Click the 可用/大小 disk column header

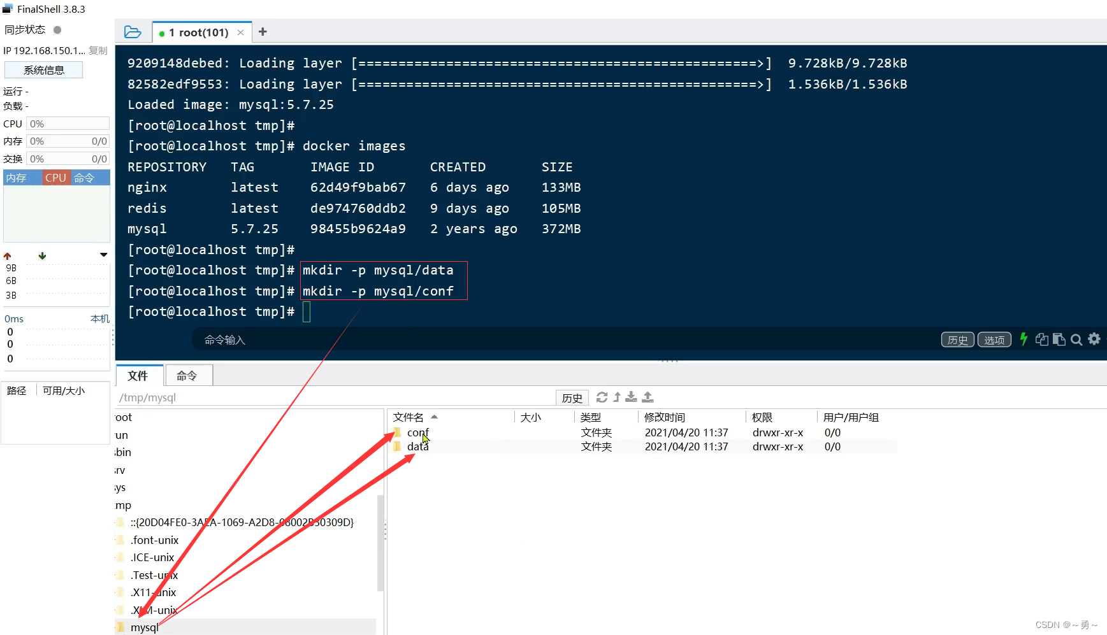tap(64, 390)
